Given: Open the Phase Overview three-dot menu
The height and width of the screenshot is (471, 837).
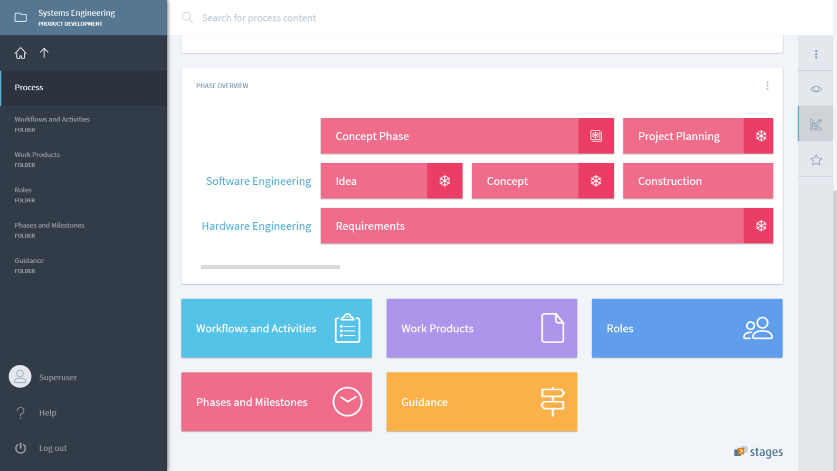Looking at the screenshot, I should 767,86.
